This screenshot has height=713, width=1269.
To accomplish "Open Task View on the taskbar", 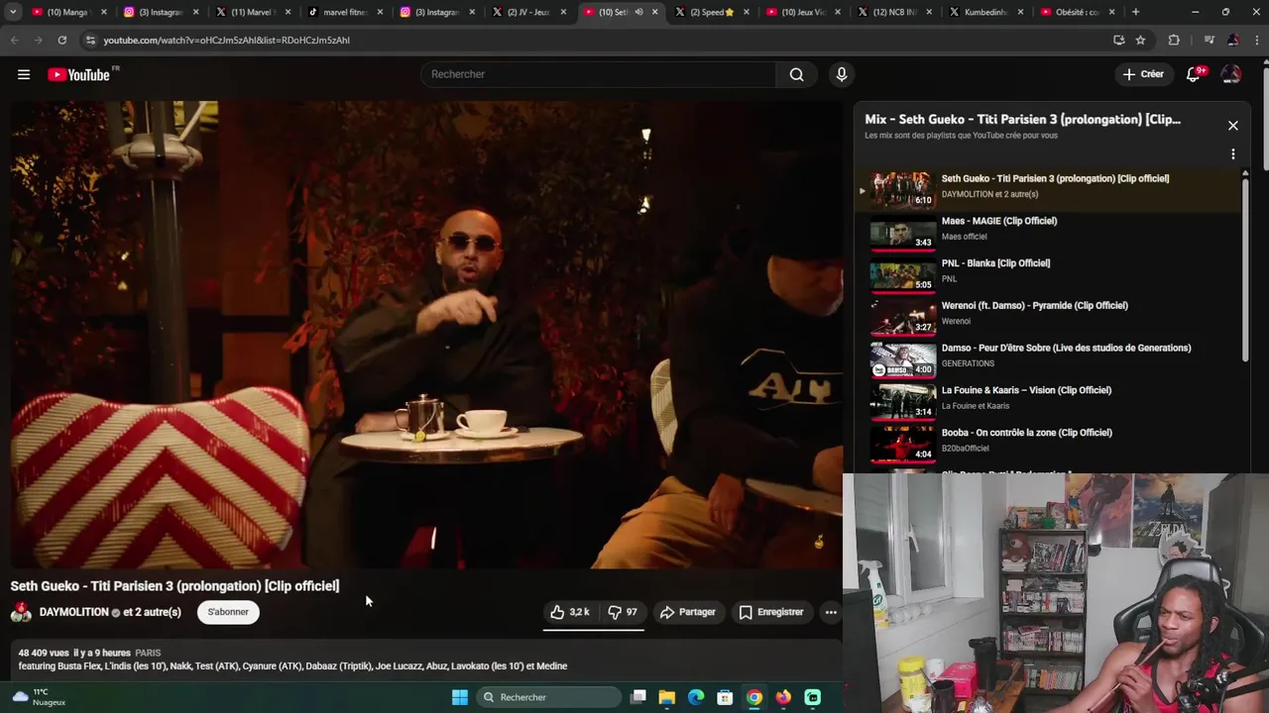I will click(x=638, y=697).
